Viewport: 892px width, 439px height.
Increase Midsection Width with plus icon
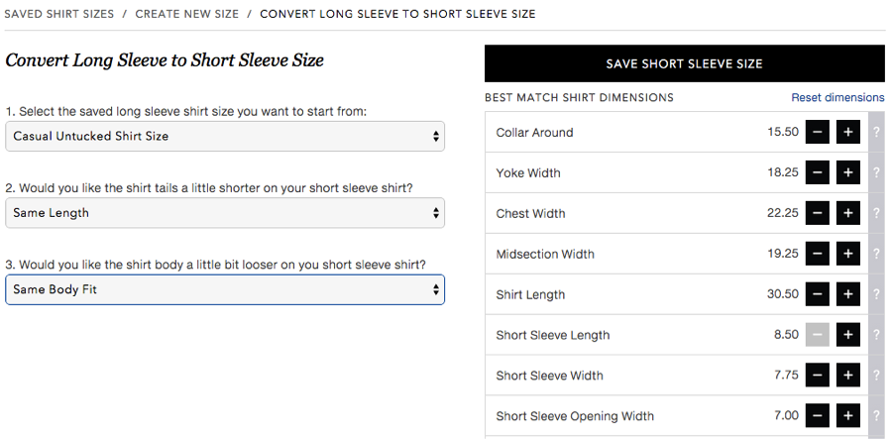click(847, 254)
